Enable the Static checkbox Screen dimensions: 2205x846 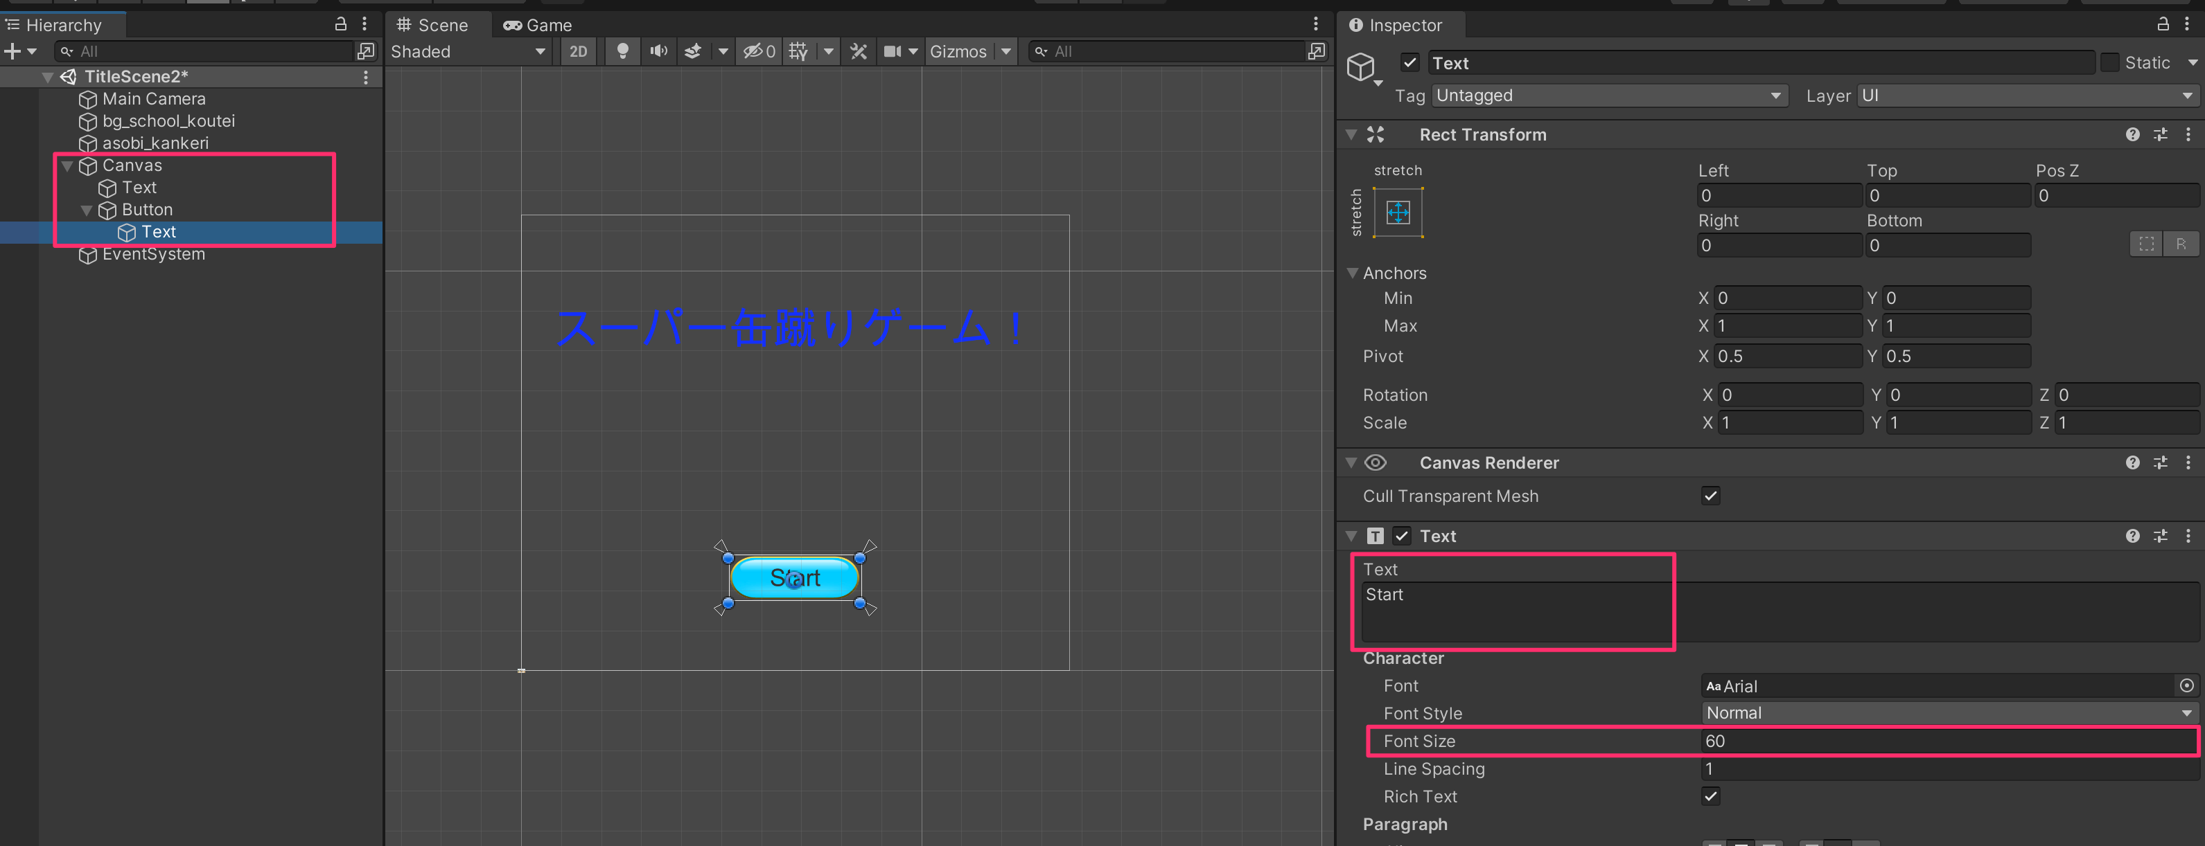2109,62
